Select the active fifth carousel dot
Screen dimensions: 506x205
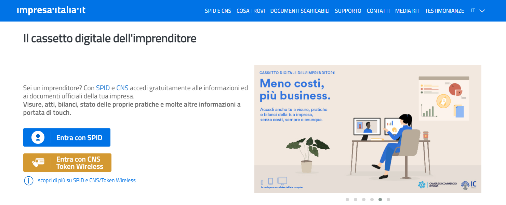(380, 200)
